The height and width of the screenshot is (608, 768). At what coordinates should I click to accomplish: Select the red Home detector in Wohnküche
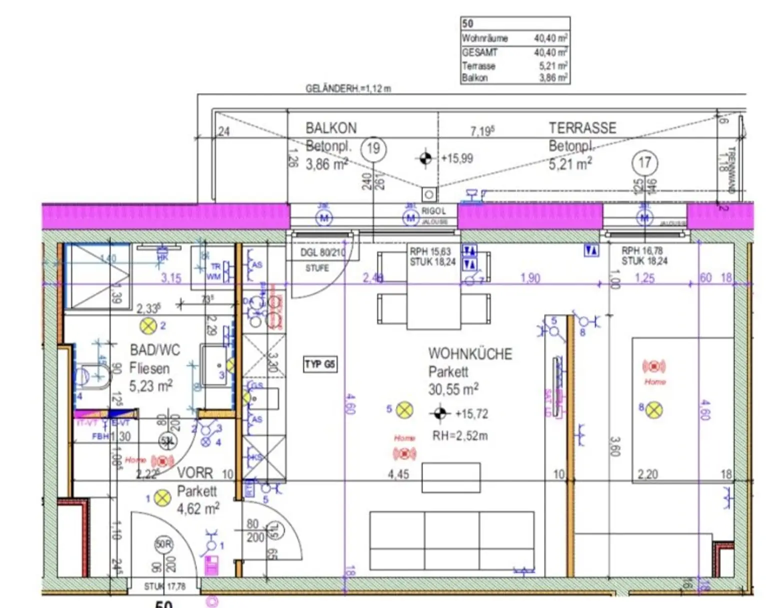pos(404,453)
